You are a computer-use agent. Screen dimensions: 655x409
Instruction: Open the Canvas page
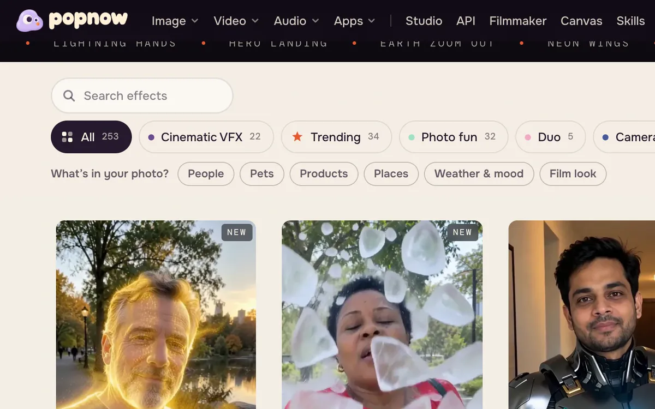pyautogui.click(x=581, y=21)
